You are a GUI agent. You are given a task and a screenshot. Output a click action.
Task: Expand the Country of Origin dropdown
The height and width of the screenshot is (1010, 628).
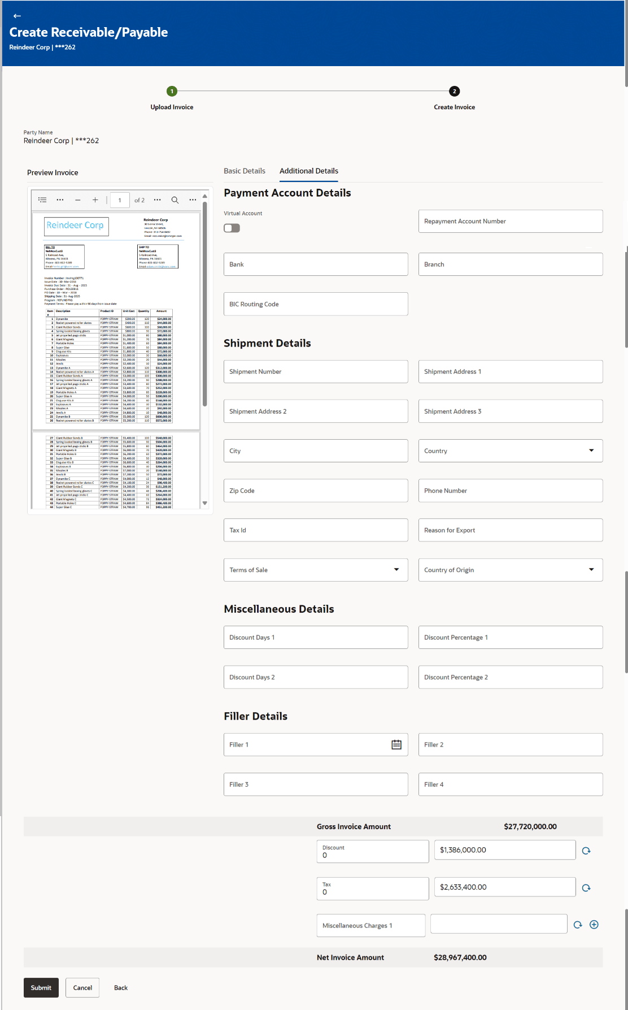pyautogui.click(x=591, y=570)
